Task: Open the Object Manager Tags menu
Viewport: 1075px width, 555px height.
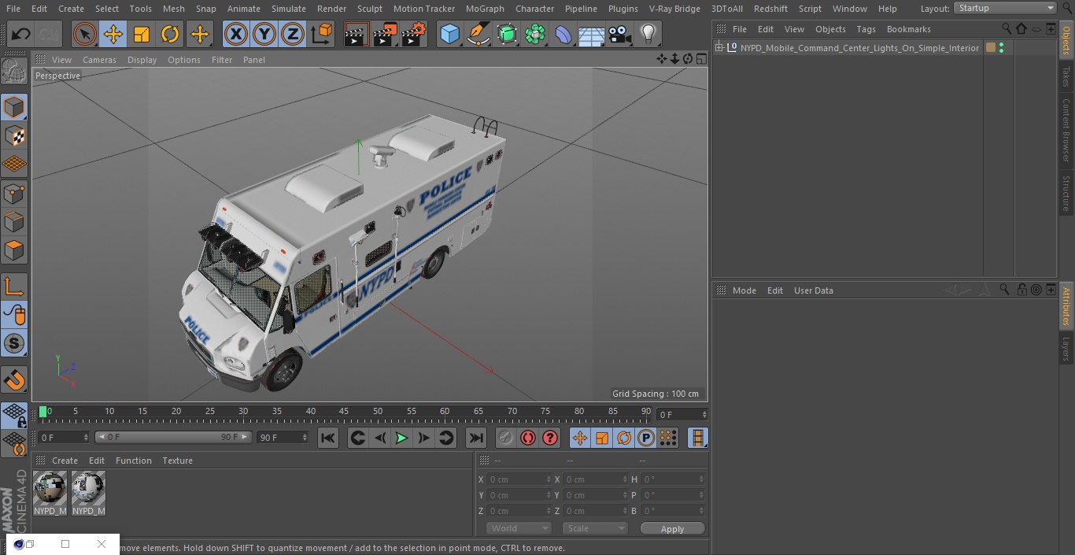Action: pos(866,29)
